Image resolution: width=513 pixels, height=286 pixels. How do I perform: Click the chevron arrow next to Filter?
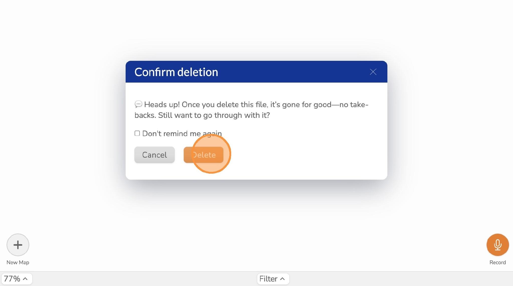click(x=283, y=278)
